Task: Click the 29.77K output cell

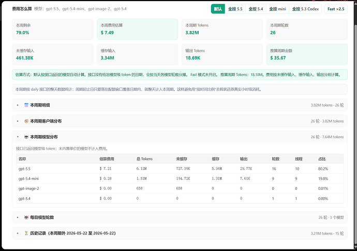Action: tap(246, 169)
